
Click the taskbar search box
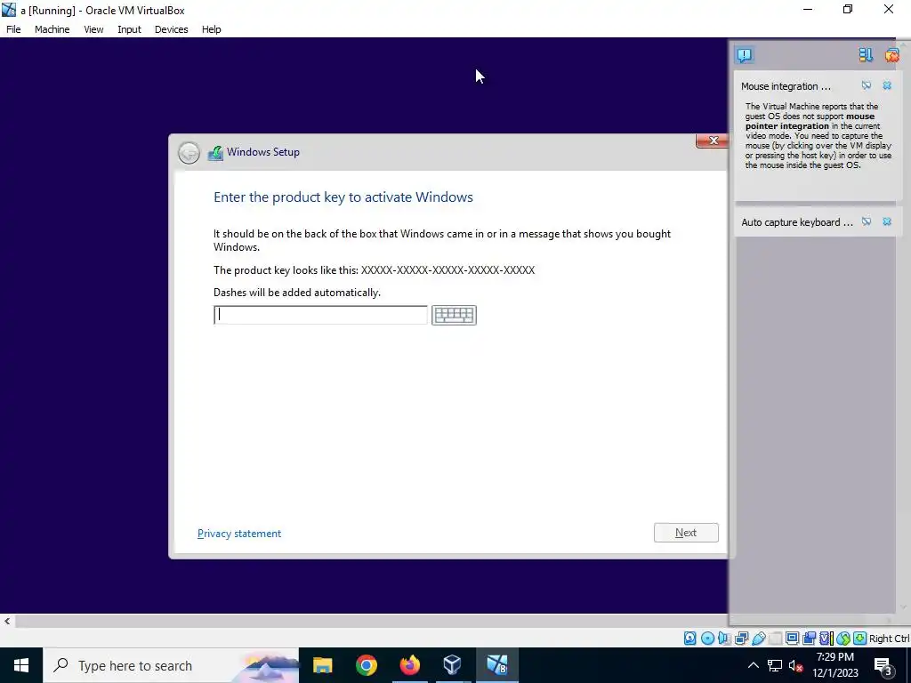pos(171,665)
